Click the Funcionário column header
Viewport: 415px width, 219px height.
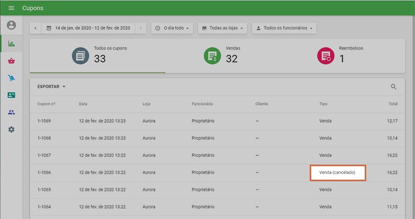click(x=202, y=104)
